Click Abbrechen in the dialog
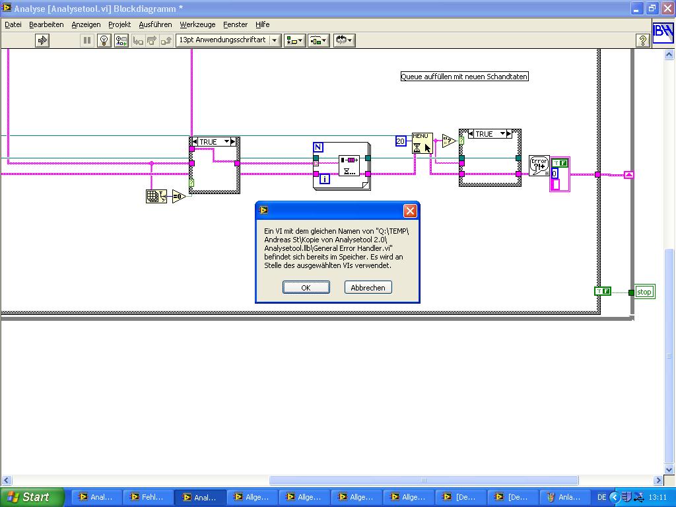This screenshot has width=676, height=507. [368, 288]
